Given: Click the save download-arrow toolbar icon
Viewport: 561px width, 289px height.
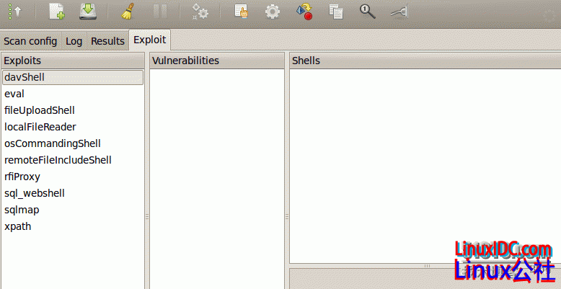Looking at the screenshot, I should pos(88,12).
